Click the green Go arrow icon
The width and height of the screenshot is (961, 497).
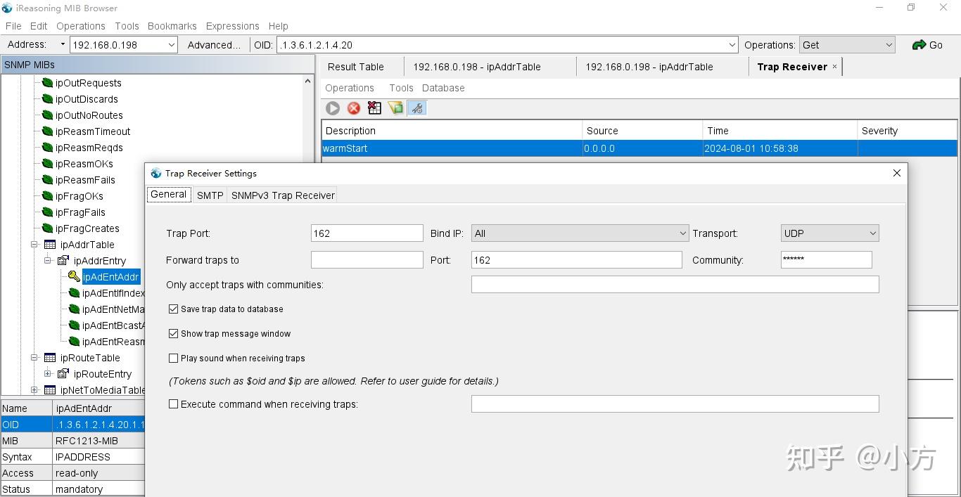coord(919,44)
